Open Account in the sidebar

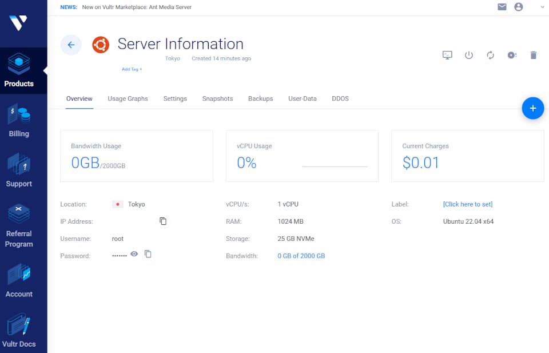point(19,281)
